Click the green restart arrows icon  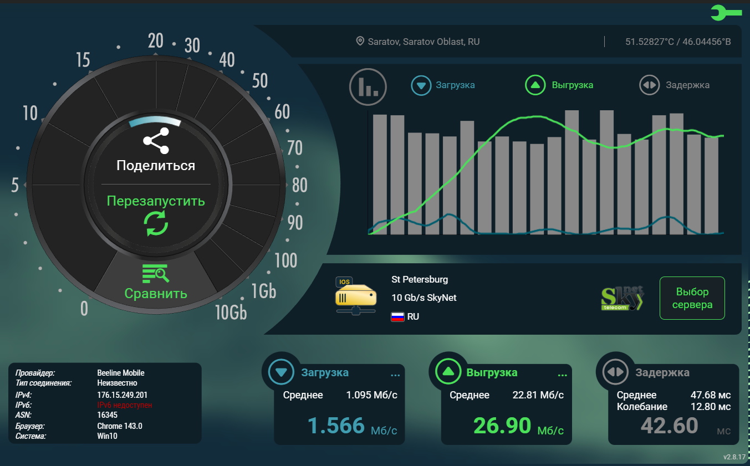coord(156,223)
